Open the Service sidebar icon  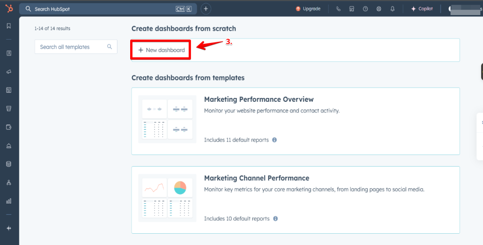[x=8, y=146]
